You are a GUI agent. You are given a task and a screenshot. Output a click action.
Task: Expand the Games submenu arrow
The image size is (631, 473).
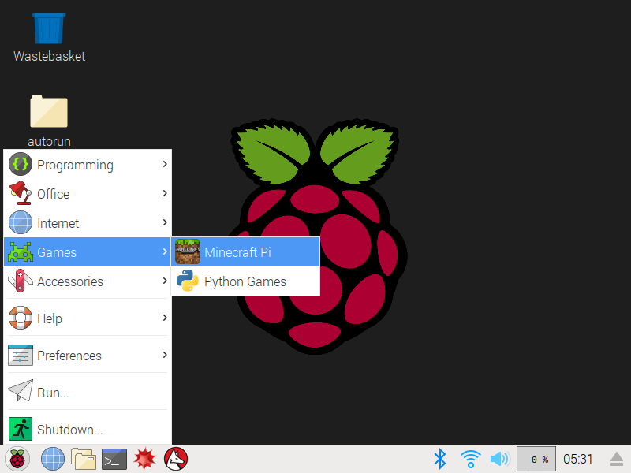click(x=165, y=251)
